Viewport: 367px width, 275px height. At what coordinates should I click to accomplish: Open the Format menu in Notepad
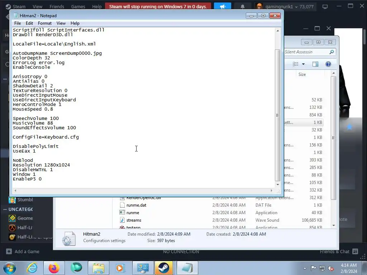pyautogui.click(x=45, y=23)
